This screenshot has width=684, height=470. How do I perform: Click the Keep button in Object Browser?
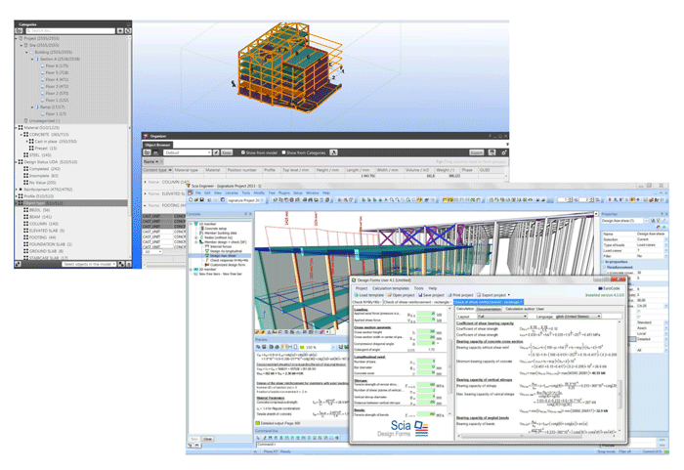[x=225, y=153]
